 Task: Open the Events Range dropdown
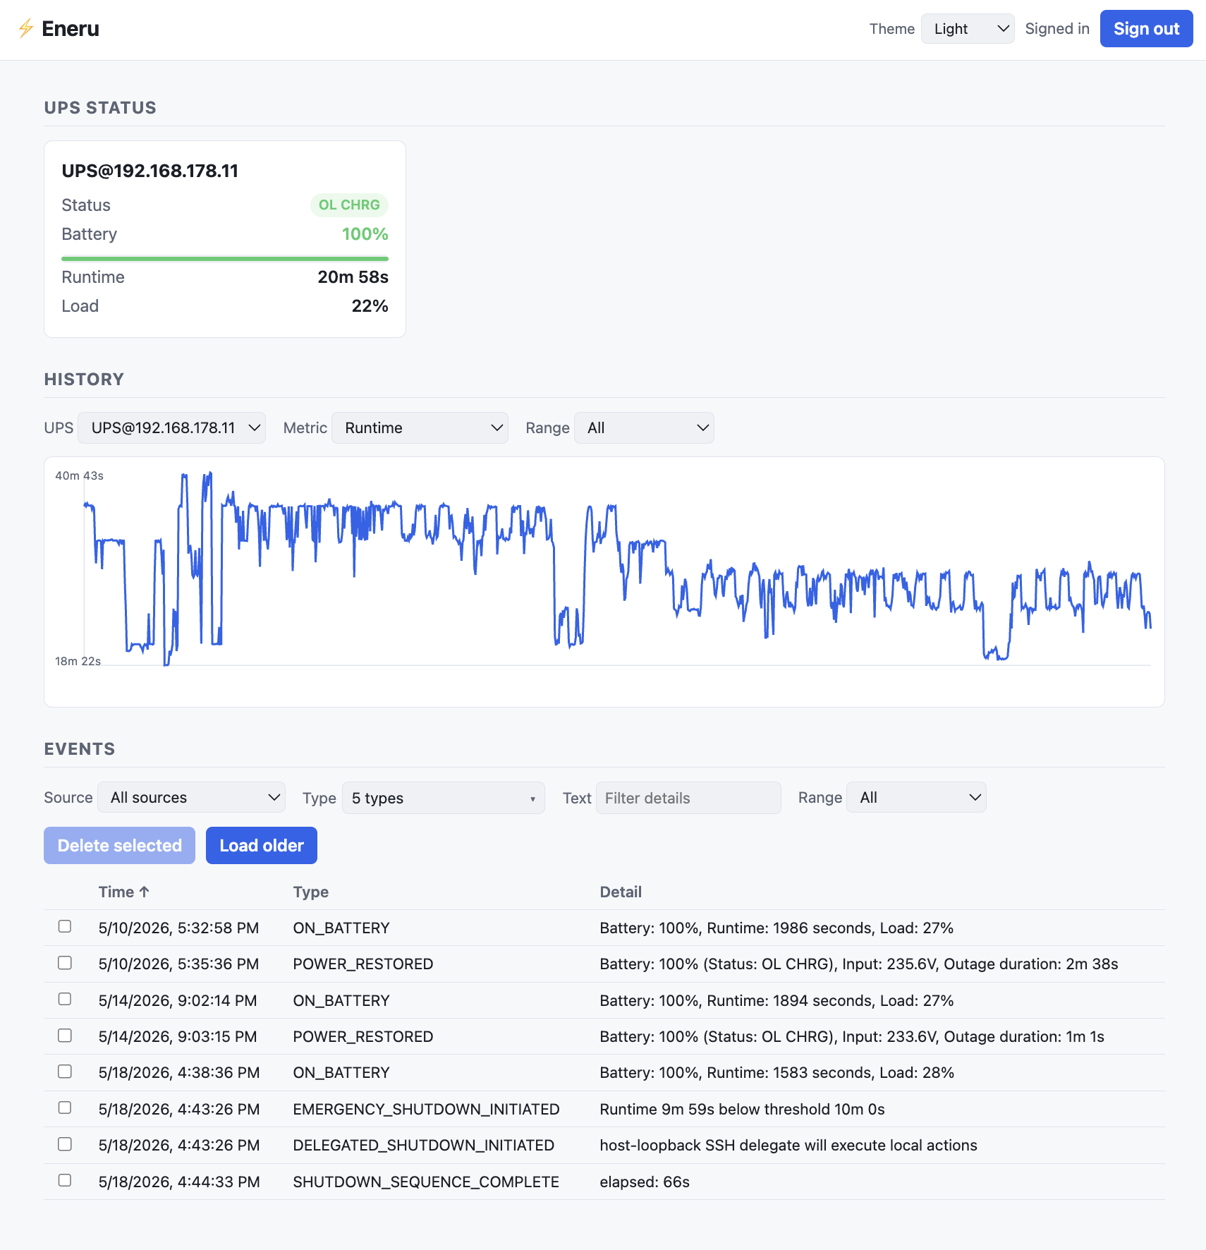click(916, 798)
